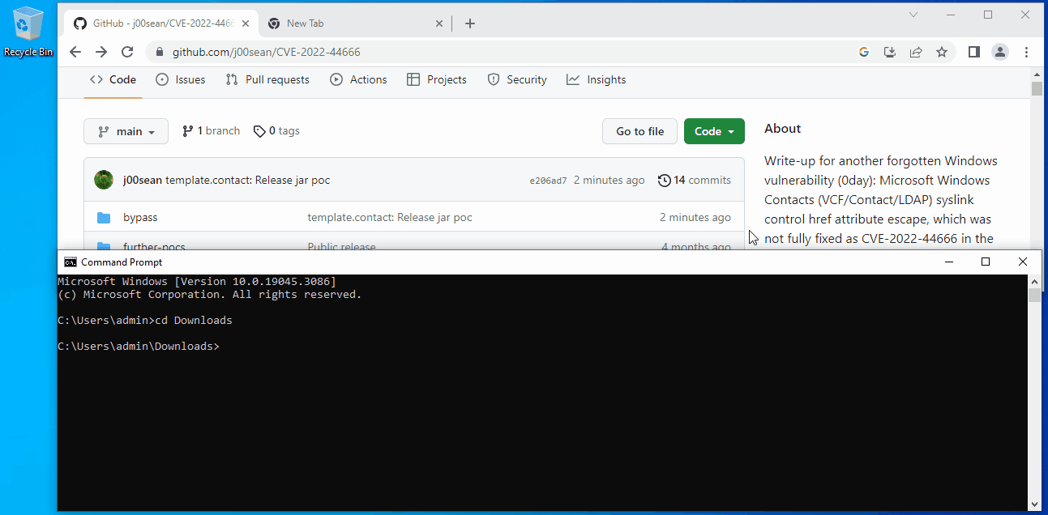Open Chrome profile avatar
1048x515 pixels.
tap(1000, 52)
